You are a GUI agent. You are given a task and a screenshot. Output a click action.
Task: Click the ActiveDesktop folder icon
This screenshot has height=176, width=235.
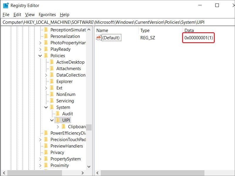[x=52, y=62]
